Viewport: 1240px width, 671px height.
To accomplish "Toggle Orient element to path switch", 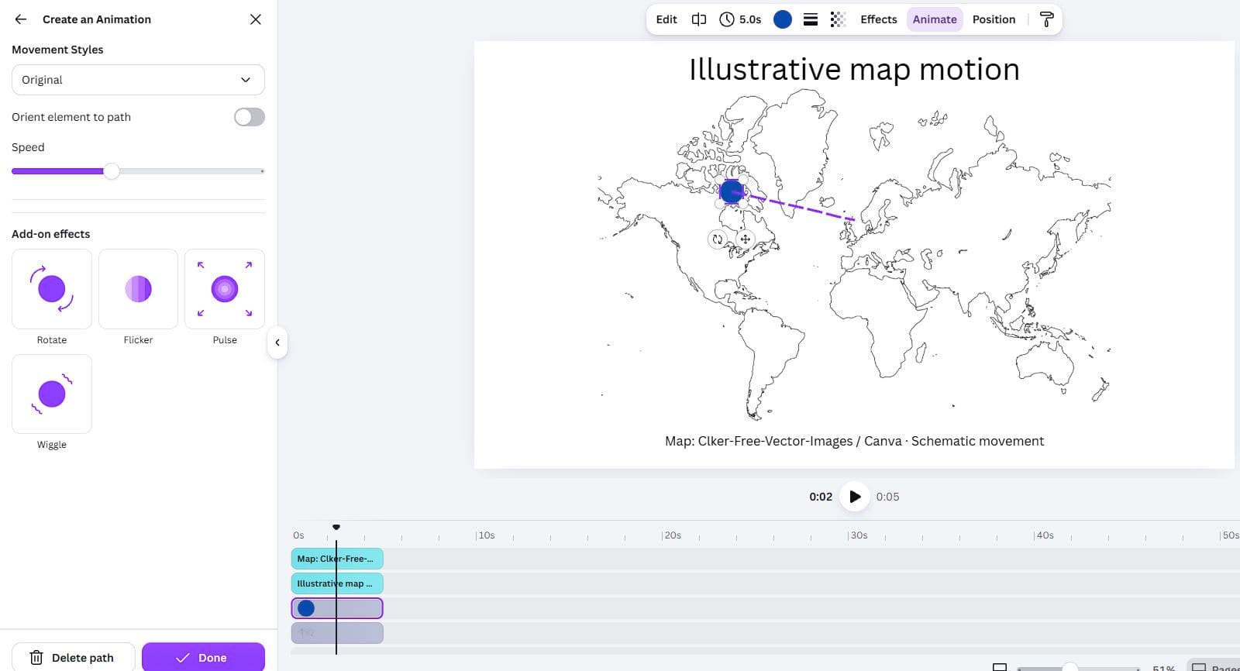I will [250, 117].
